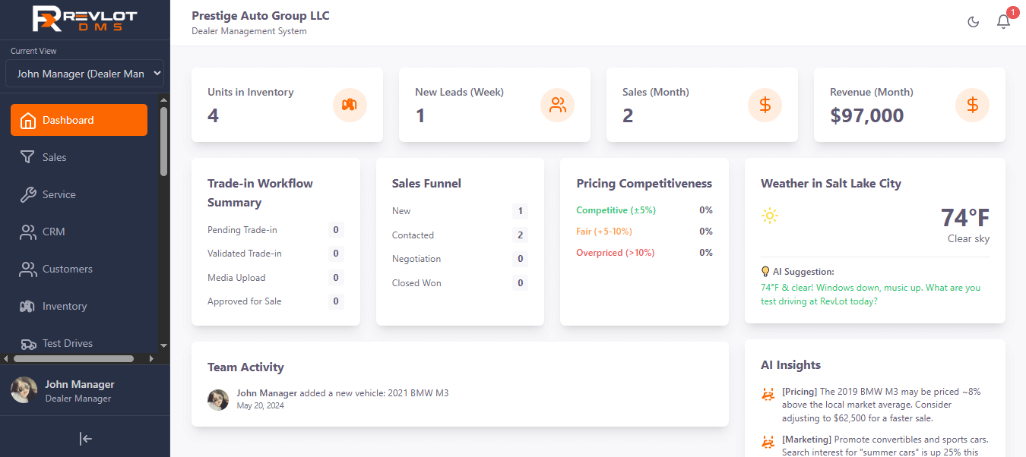The width and height of the screenshot is (1026, 457).
Task: Click the Revenue (Month) dollar icon
Action: click(x=972, y=105)
